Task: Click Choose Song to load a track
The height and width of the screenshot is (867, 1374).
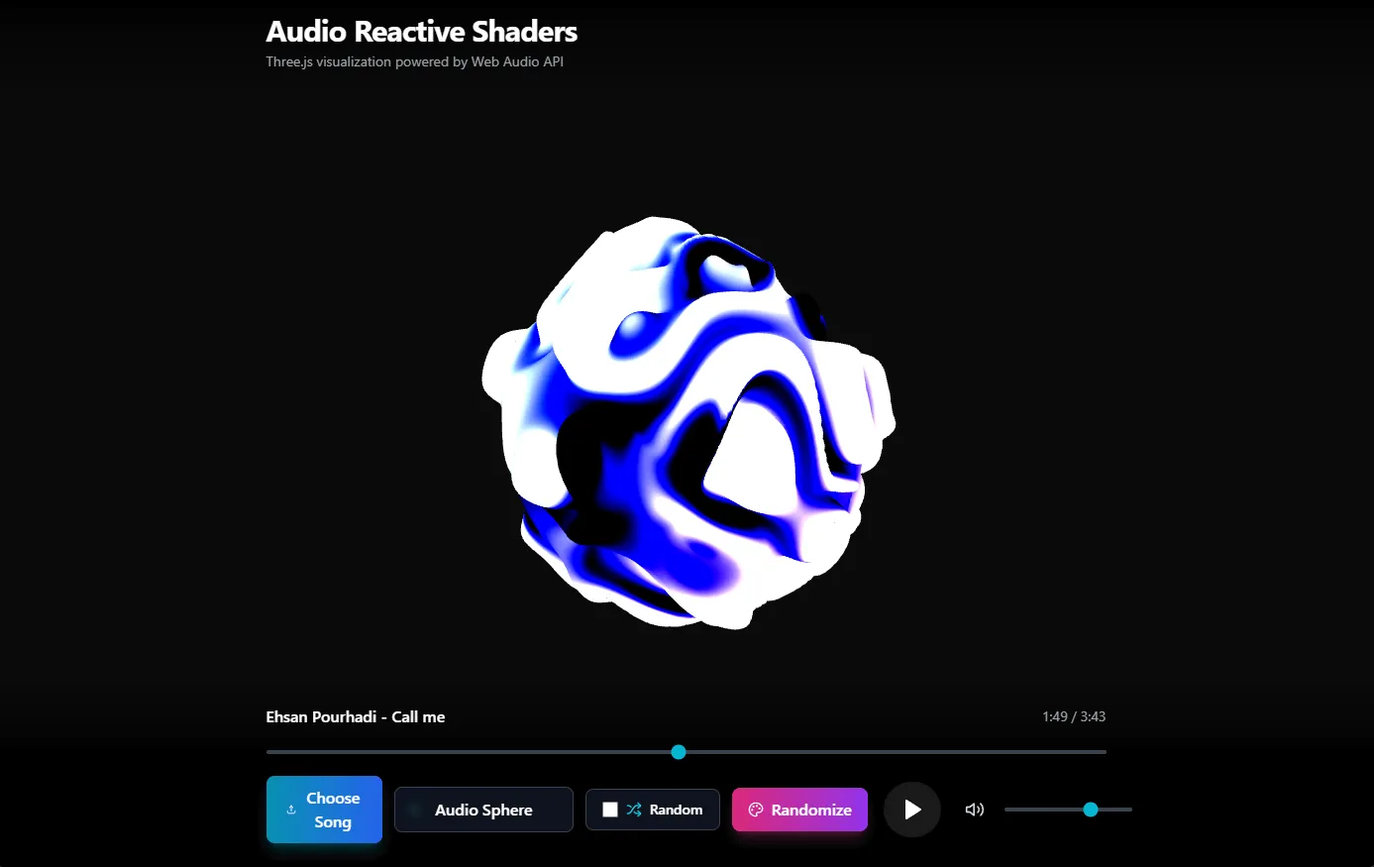Action: 324,810
